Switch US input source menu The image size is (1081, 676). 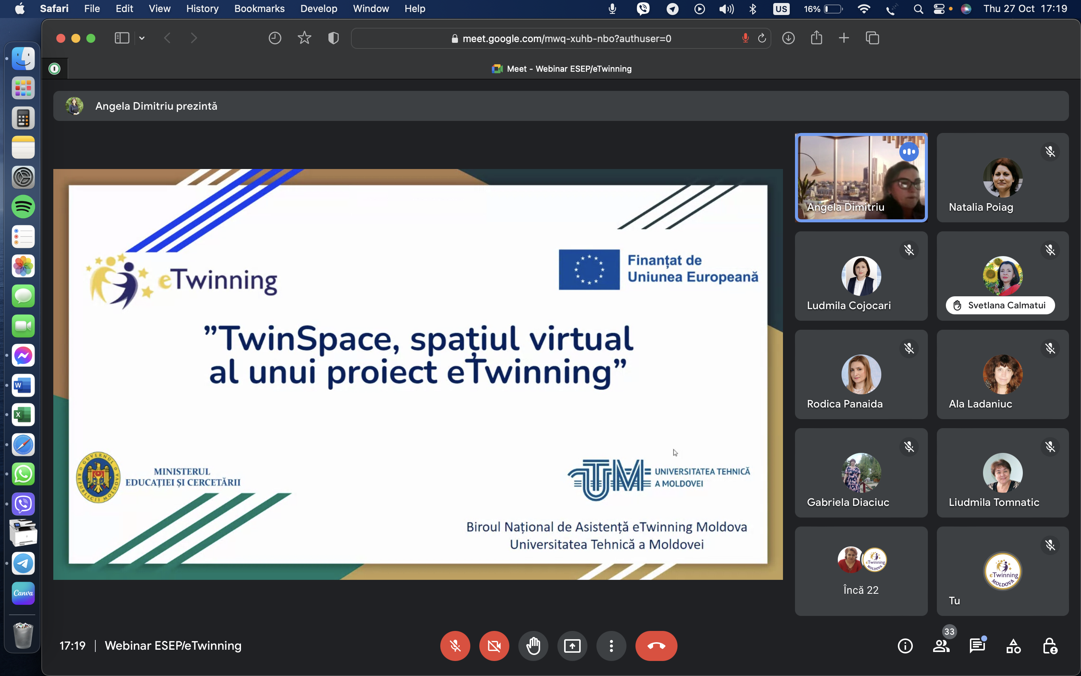point(781,9)
